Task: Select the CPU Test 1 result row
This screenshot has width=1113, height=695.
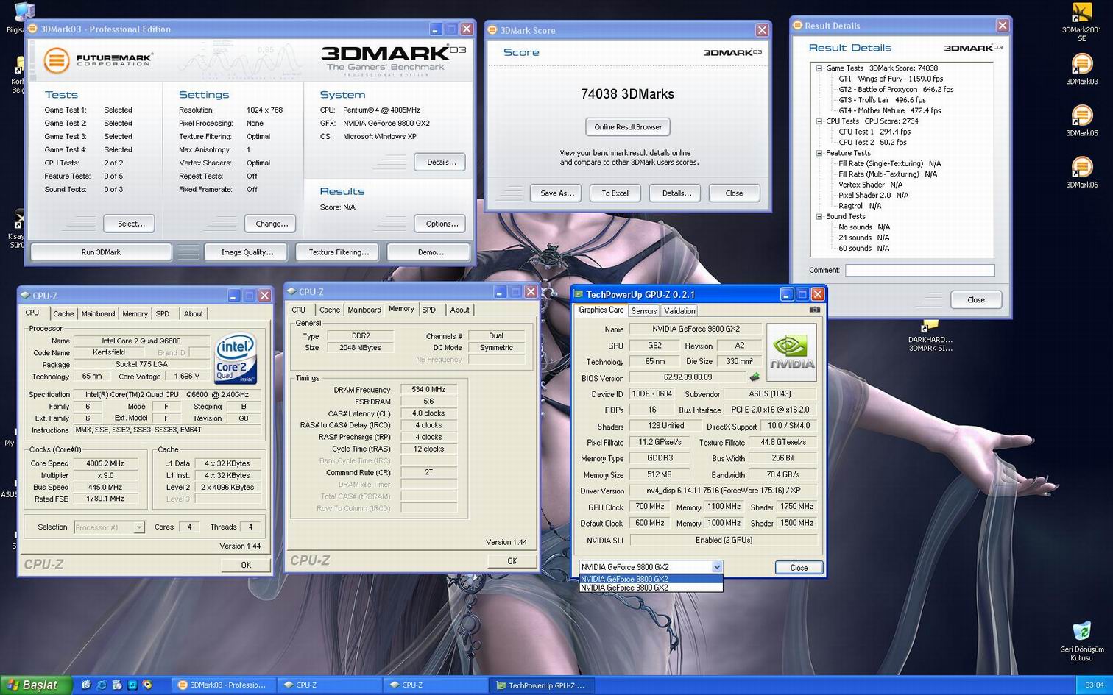Action: point(875,132)
